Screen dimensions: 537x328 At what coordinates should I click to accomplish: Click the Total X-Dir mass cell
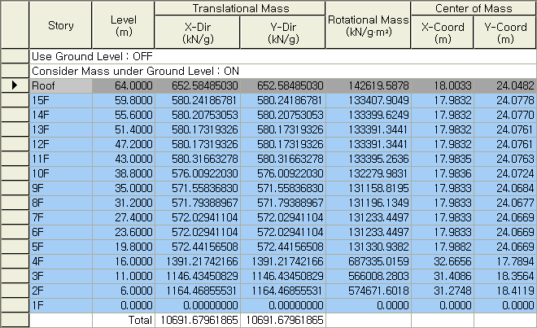click(198, 320)
